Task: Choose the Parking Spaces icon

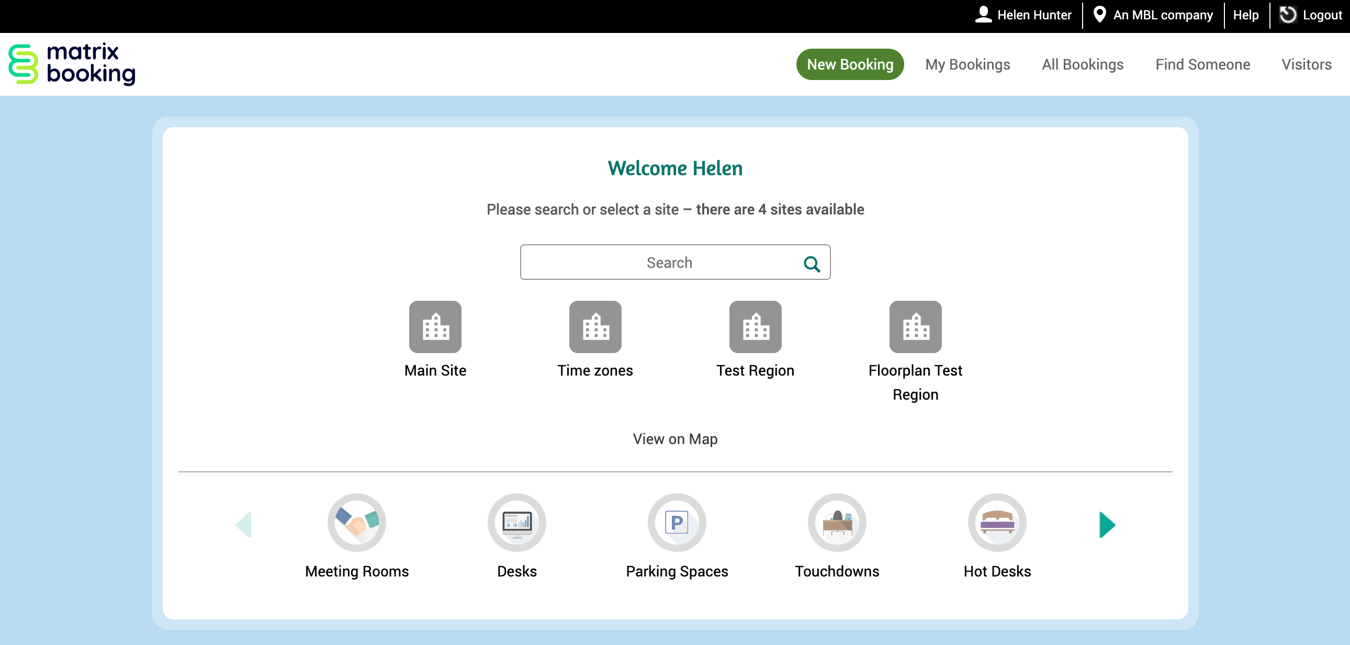Action: (677, 523)
